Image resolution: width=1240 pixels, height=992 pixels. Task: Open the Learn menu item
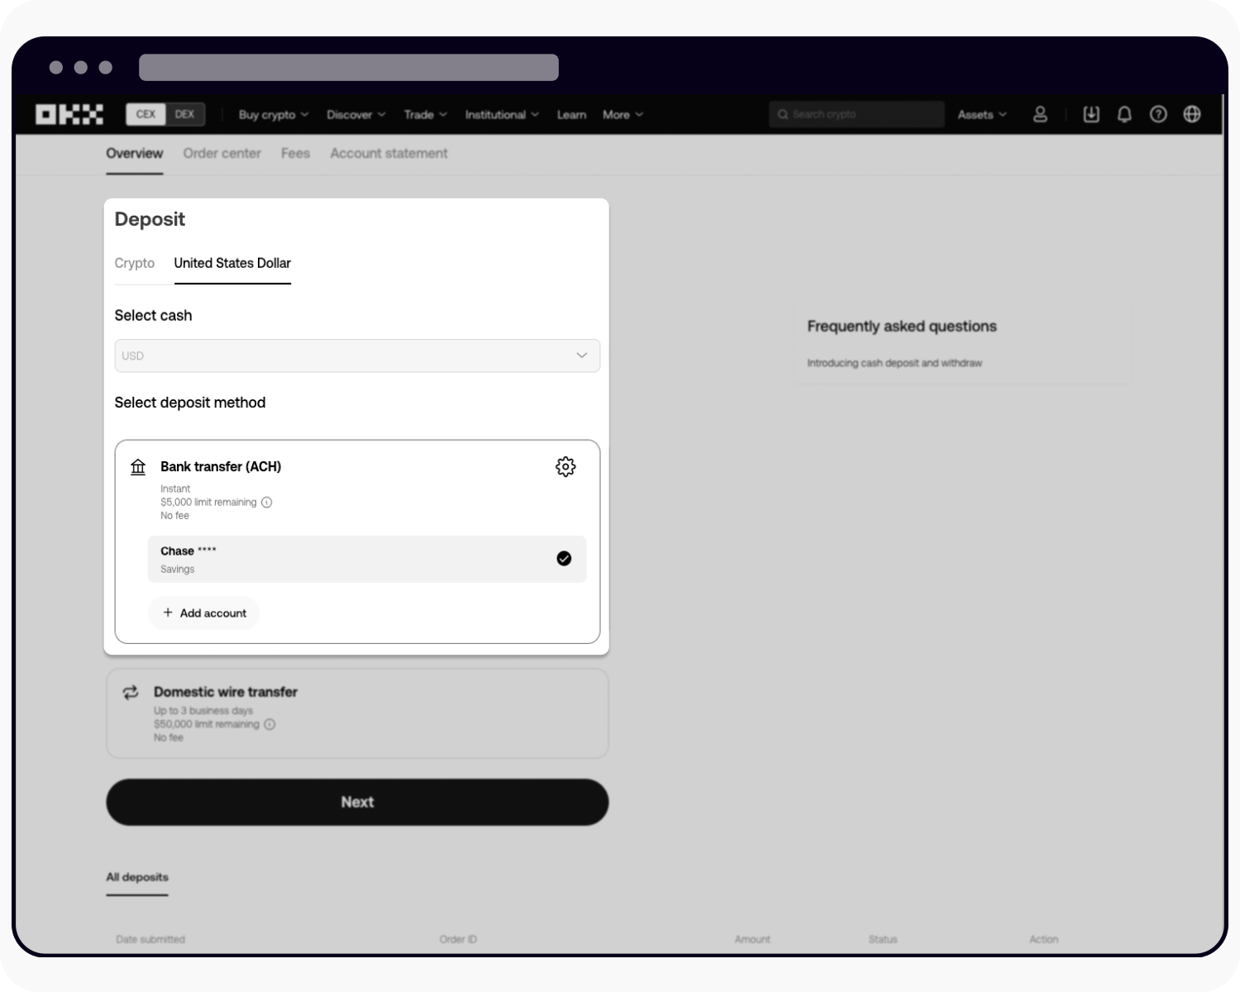coord(571,115)
